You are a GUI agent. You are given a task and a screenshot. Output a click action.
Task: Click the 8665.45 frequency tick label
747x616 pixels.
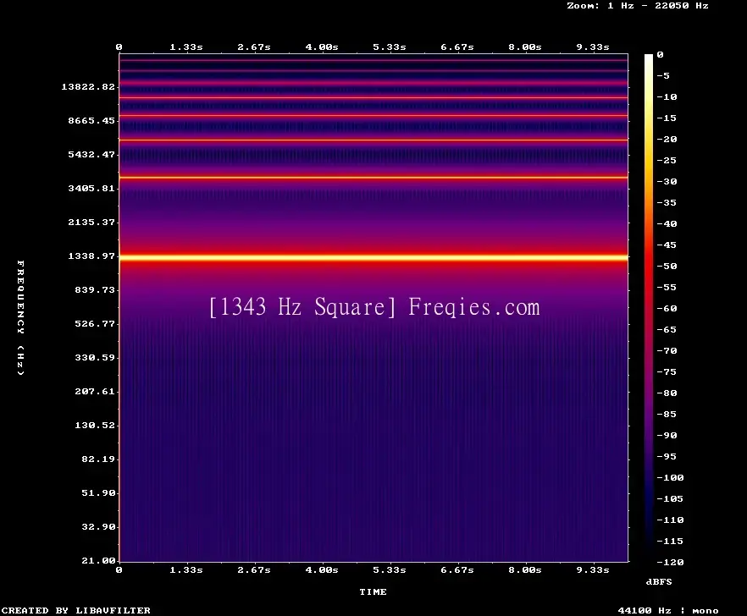91,120
